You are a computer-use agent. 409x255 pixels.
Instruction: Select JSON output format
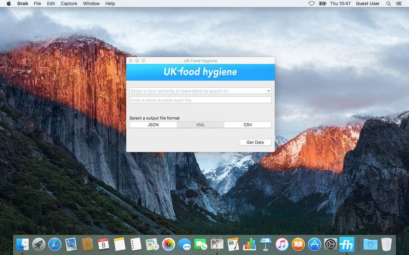tap(153, 124)
